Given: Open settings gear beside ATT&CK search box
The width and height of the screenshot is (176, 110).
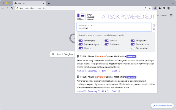Looking at the screenshot, I should point(154,29).
